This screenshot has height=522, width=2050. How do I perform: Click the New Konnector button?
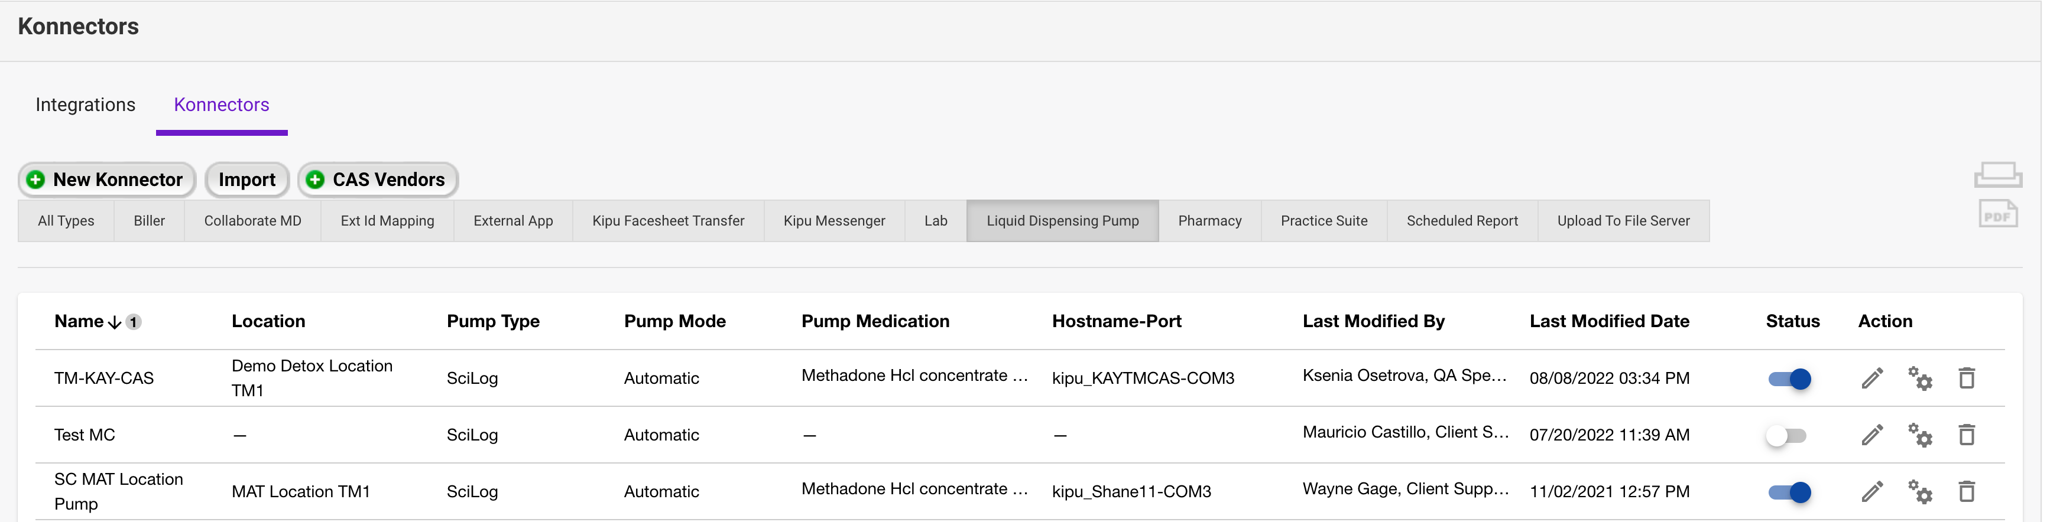[106, 180]
